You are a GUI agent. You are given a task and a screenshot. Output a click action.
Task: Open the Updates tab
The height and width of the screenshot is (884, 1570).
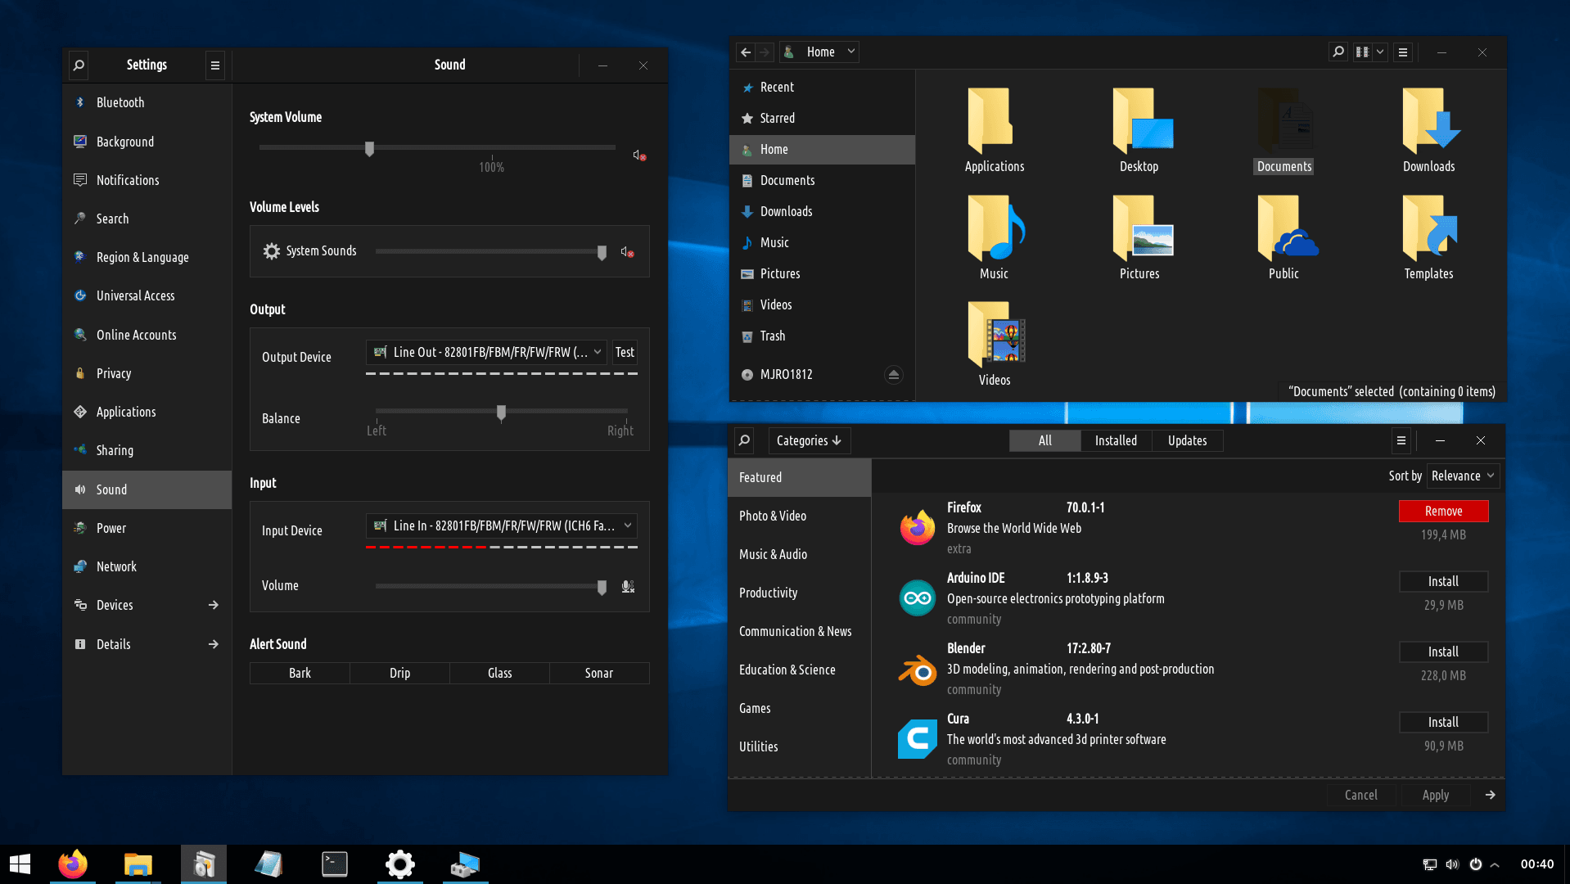[1186, 440]
